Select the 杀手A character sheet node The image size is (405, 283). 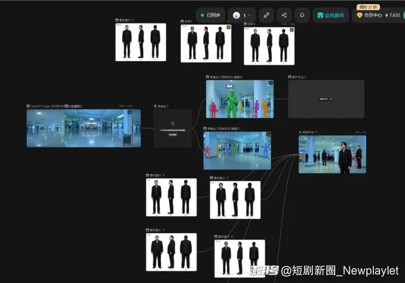pyautogui.click(x=269, y=46)
